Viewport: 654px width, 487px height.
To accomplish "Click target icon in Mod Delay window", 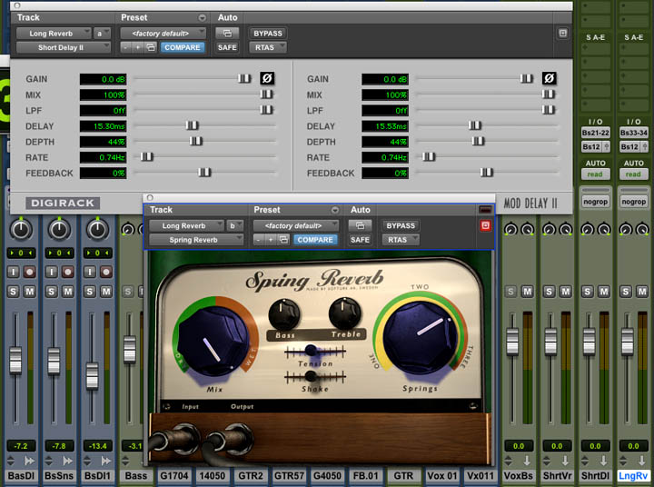I will pos(562,33).
